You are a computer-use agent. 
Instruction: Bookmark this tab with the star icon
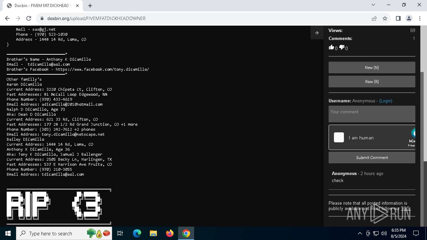385,18
